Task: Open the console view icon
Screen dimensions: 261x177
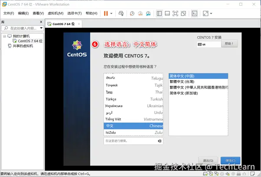Action: [x=194, y=13]
